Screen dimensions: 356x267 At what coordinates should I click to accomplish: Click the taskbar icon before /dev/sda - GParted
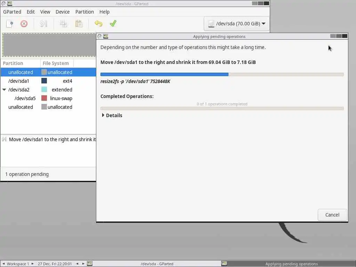90,264
